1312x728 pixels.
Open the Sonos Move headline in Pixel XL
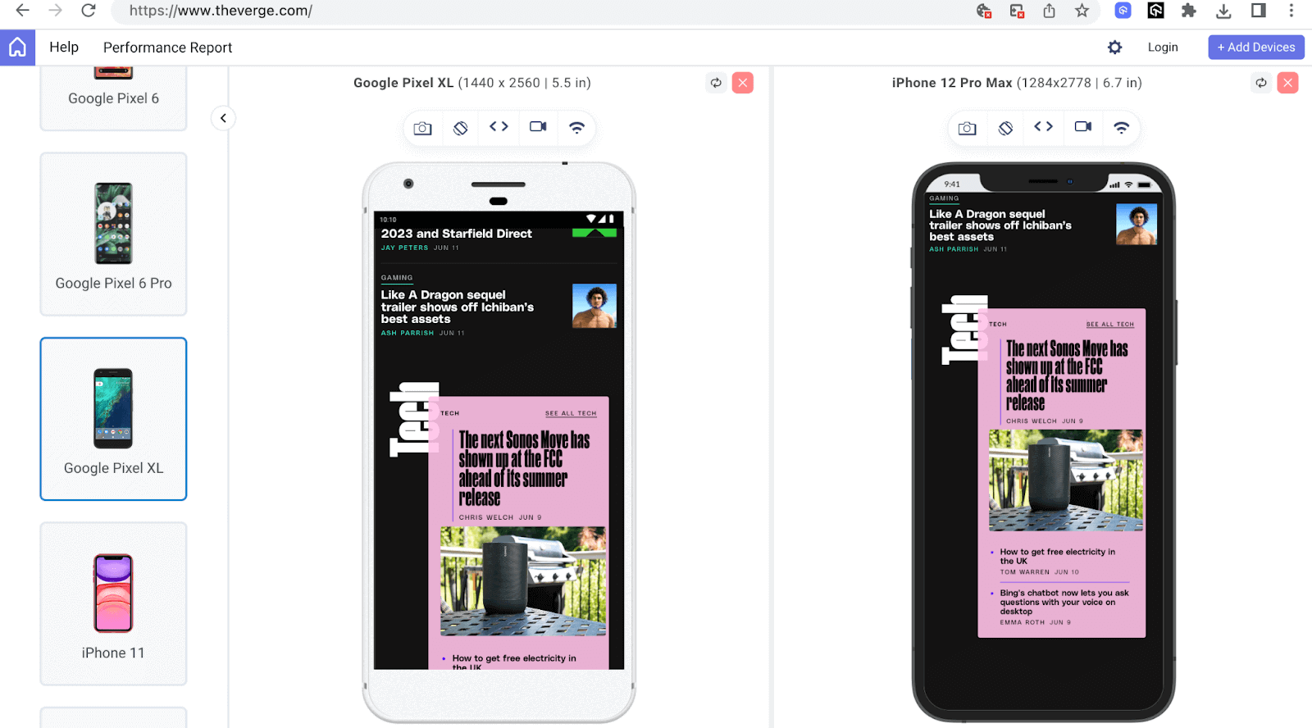(x=524, y=469)
